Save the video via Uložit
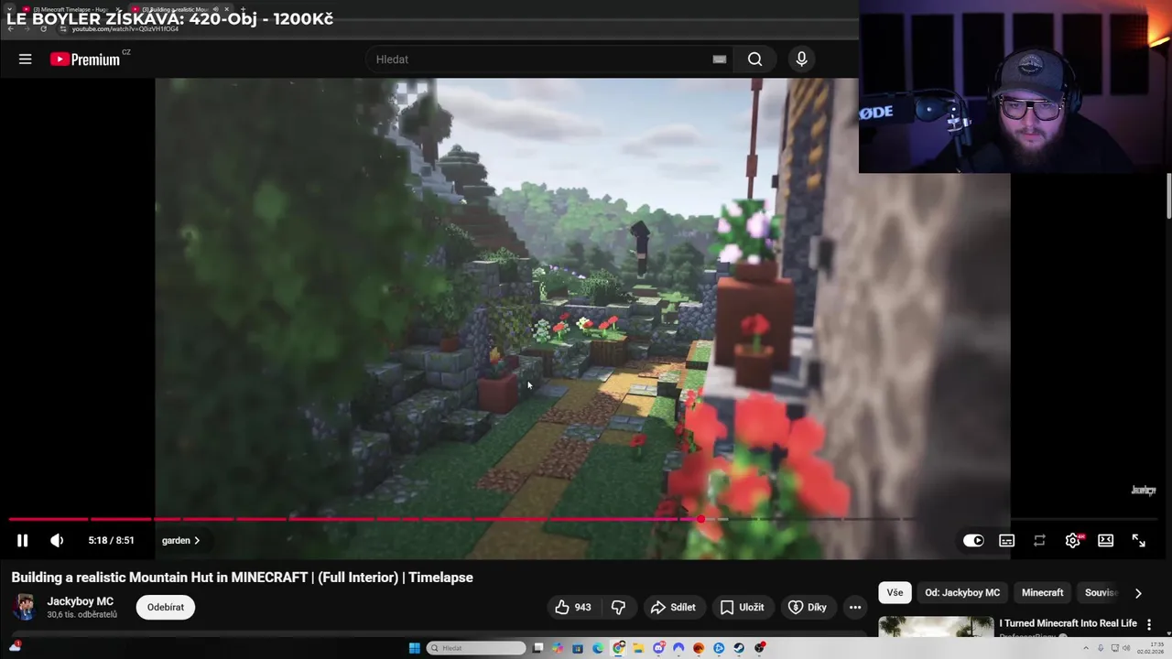This screenshot has height=659, width=1172. [742, 607]
